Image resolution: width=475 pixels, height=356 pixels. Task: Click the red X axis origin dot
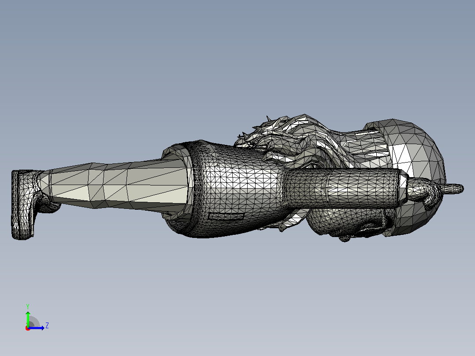[x=28, y=328]
